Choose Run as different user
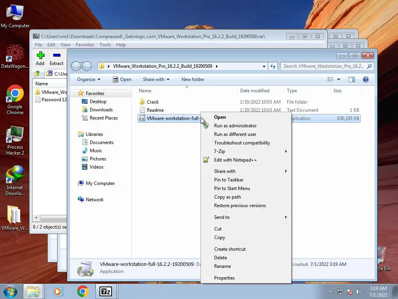The width and height of the screenshot is (398, 299). [x=235, y=134]
